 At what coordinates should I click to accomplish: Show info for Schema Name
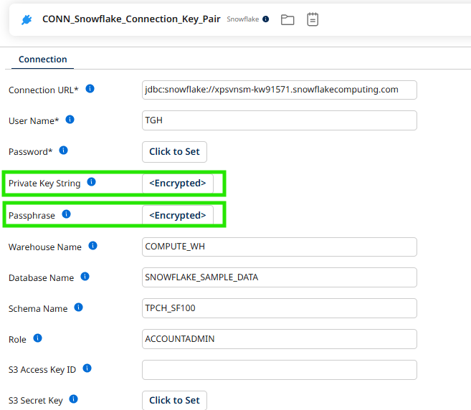pos(78,307)
